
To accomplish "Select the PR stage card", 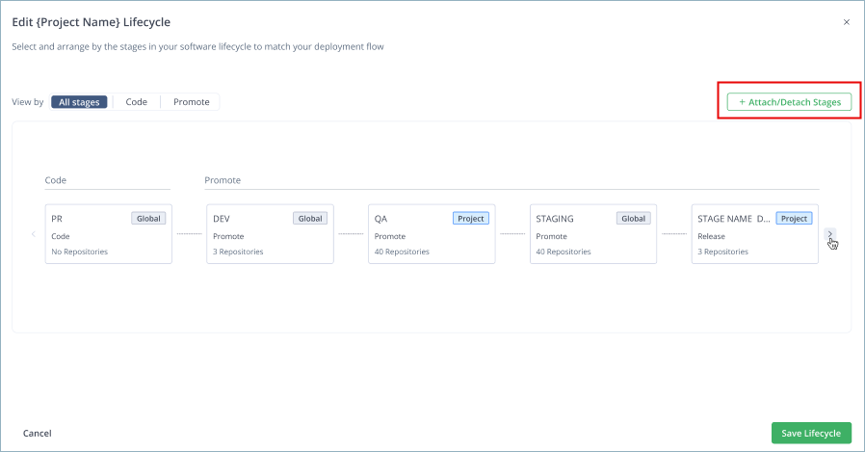I will (x=109, y=234).
